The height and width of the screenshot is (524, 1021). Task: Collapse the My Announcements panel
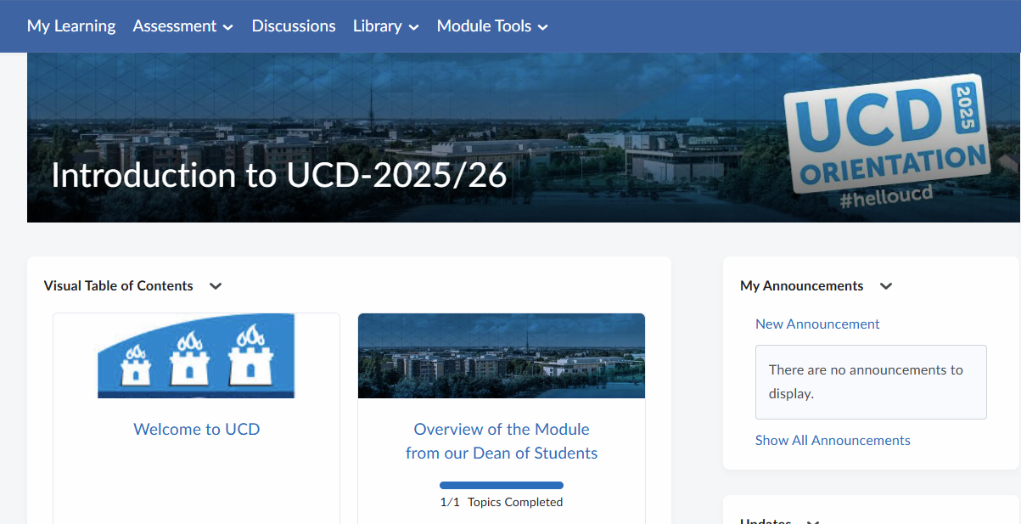pyautogui.click(x=886, y=286)
